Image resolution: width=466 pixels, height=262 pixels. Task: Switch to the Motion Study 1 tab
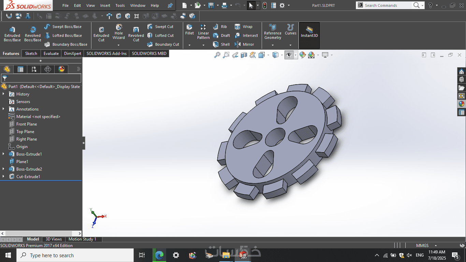tap(82, 239)
